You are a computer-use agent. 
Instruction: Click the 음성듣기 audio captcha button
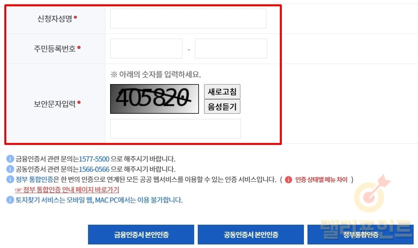point(222,106)
